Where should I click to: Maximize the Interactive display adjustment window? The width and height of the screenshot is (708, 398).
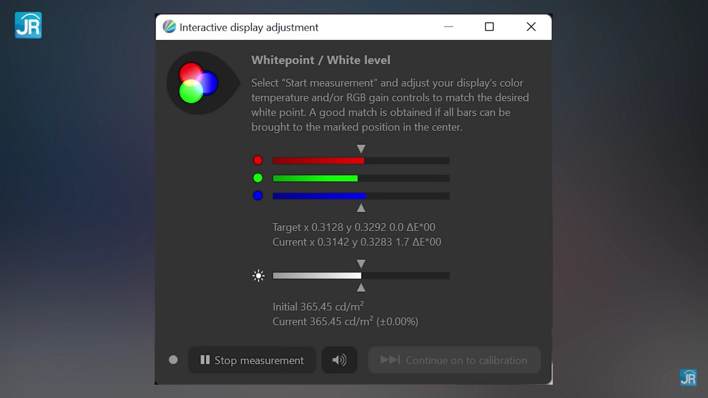point(489,27)
